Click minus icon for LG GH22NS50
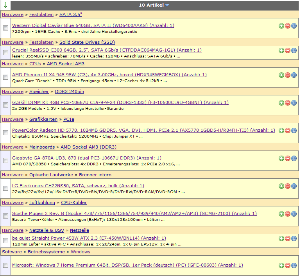The image size is (299, 276). (288, 186)
